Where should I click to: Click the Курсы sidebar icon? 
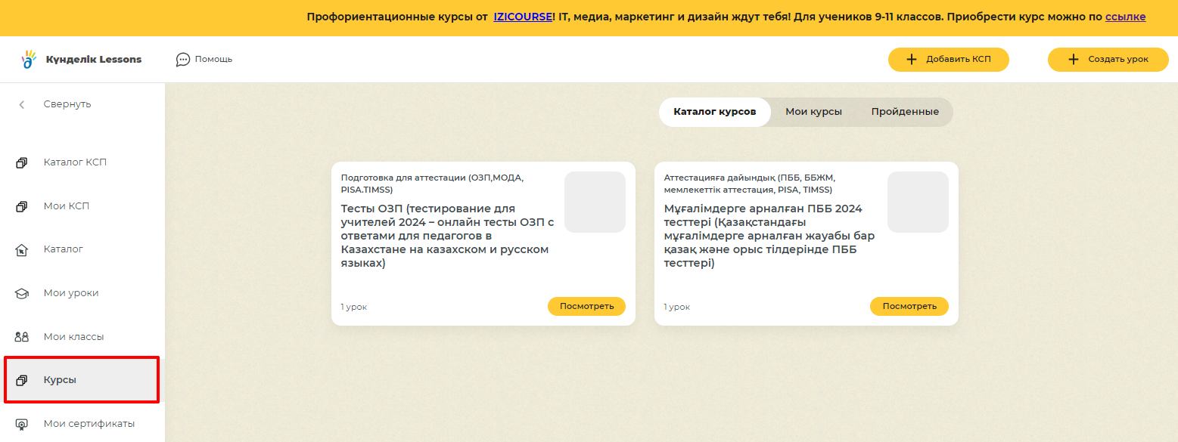(x=22, y=380)
